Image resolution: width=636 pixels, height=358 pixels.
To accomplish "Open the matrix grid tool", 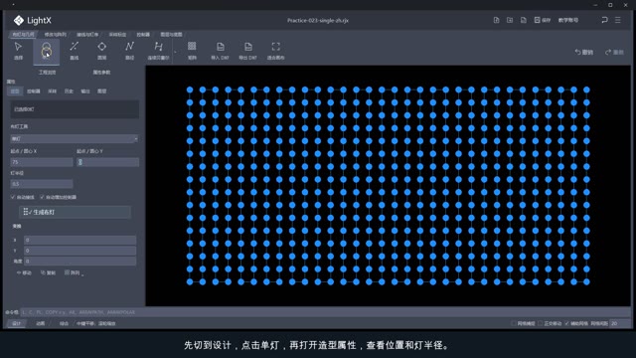I will [x=192, y=51].
